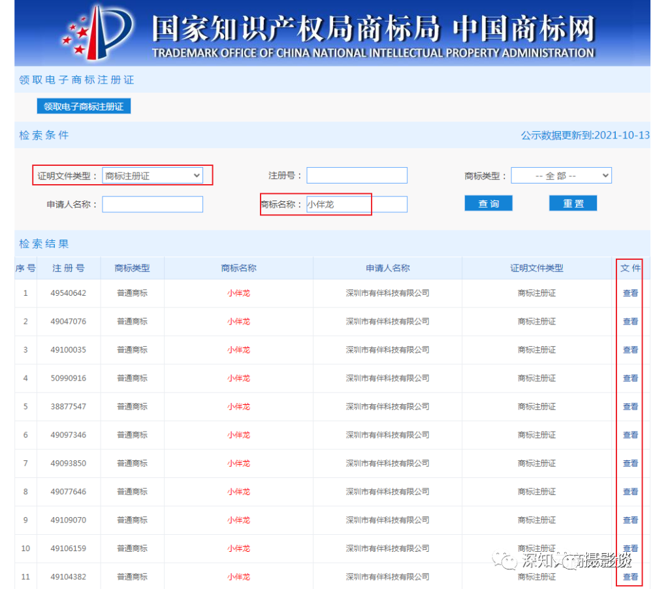653x589 pixels.
Task: Click the 商标名称 column header
Action: tap(238, 268)
